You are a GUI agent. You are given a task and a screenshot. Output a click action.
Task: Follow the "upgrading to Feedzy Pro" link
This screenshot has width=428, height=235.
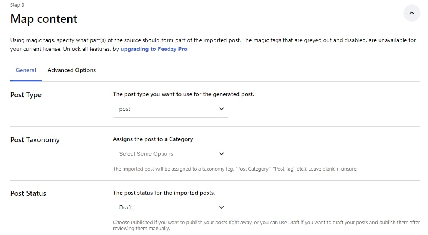click(x=155, y=49)
